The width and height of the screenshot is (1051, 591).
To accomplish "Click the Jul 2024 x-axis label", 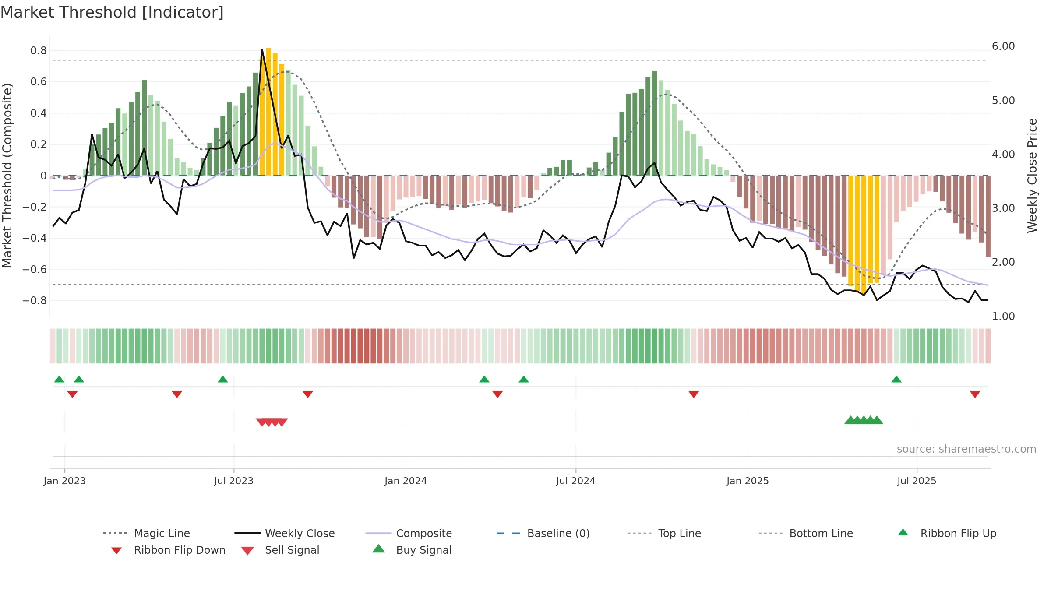I will 576,481.
